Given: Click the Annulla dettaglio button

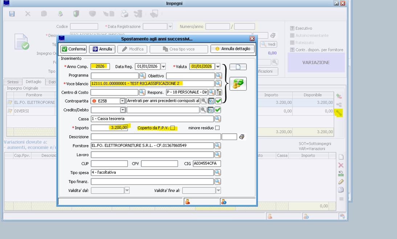Looking at the screenshot, I should coord(233,49).
